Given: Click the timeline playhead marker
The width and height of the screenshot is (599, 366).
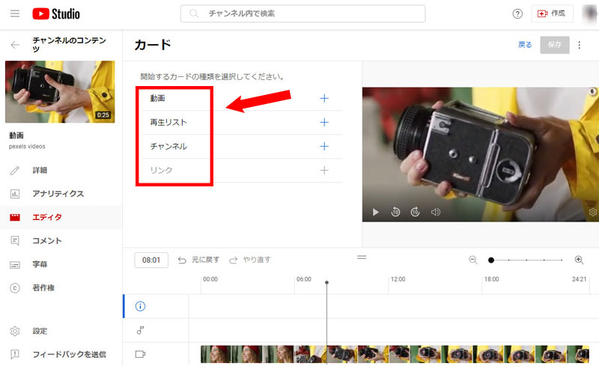Looking at the screenshot, I should [x=326, y=283].
